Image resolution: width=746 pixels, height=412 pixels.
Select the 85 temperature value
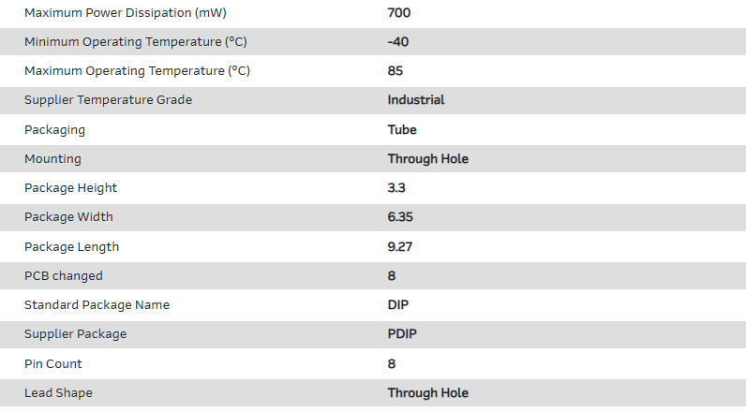[395, 71]
